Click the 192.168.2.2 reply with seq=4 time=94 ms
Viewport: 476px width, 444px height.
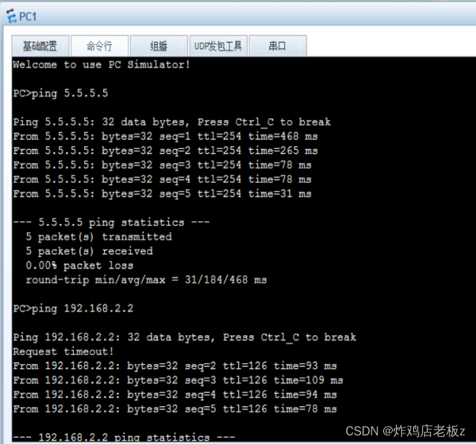coord(175,394)
